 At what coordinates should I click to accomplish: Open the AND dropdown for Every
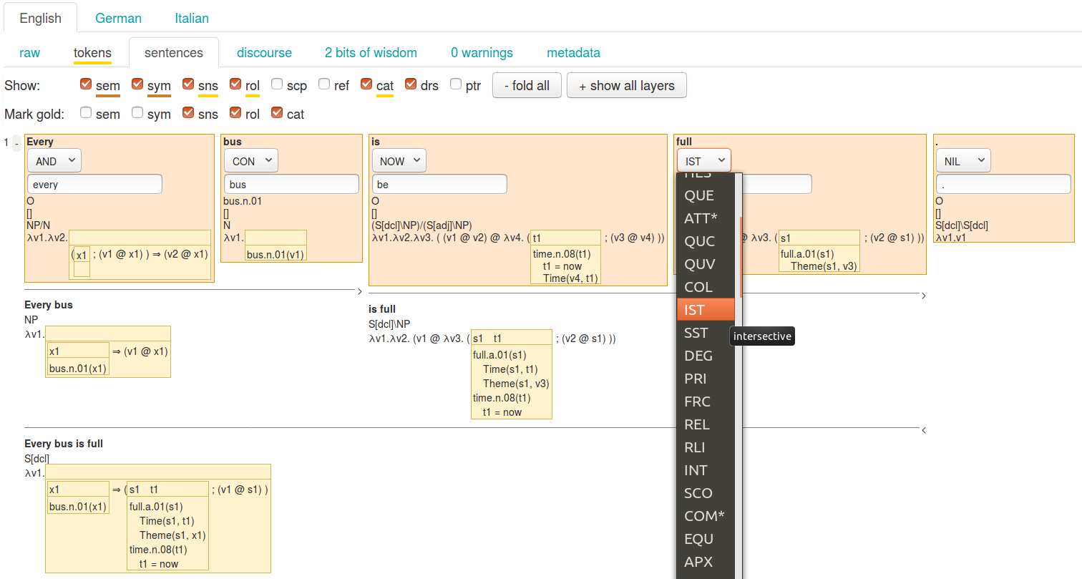(x=54, y=161)
